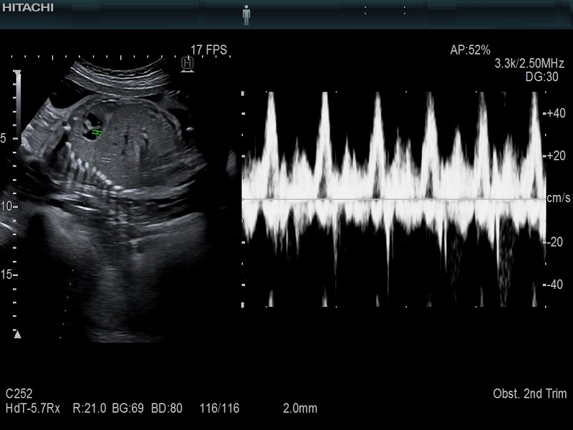Click the +40 velocity scale marker
This screenshot has width=573, height=430.
tap(557, 113)
